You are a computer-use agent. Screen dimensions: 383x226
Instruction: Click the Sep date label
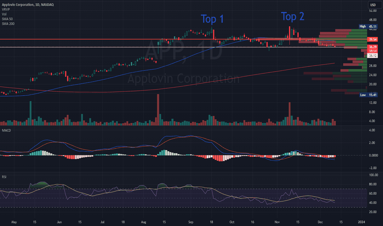[x=191, y=222]
